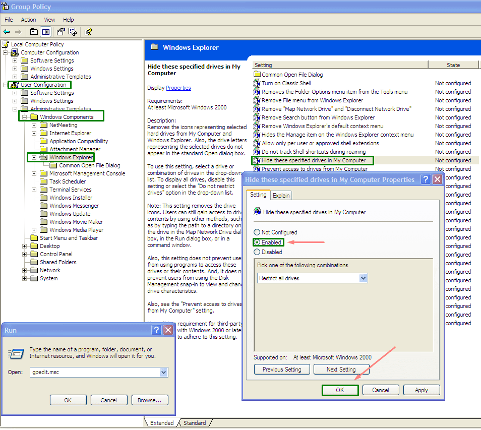Image resolution: width=481 pixels, height=430 pixels.
Task: Expand the Internet Explorer tree node
Action: (34, 133)
